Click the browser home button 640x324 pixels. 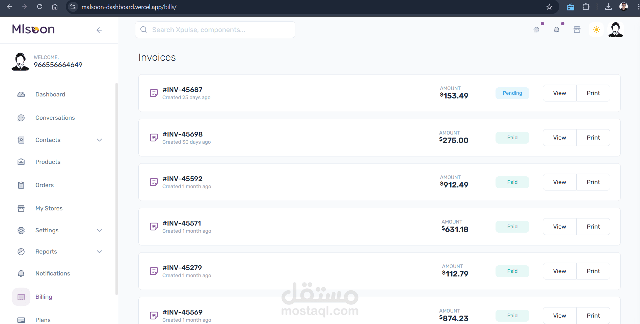point(55,7)
